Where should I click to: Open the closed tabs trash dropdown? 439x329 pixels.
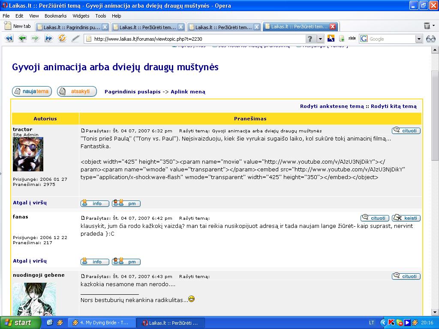pyautogui.click(x=429, y=26)
